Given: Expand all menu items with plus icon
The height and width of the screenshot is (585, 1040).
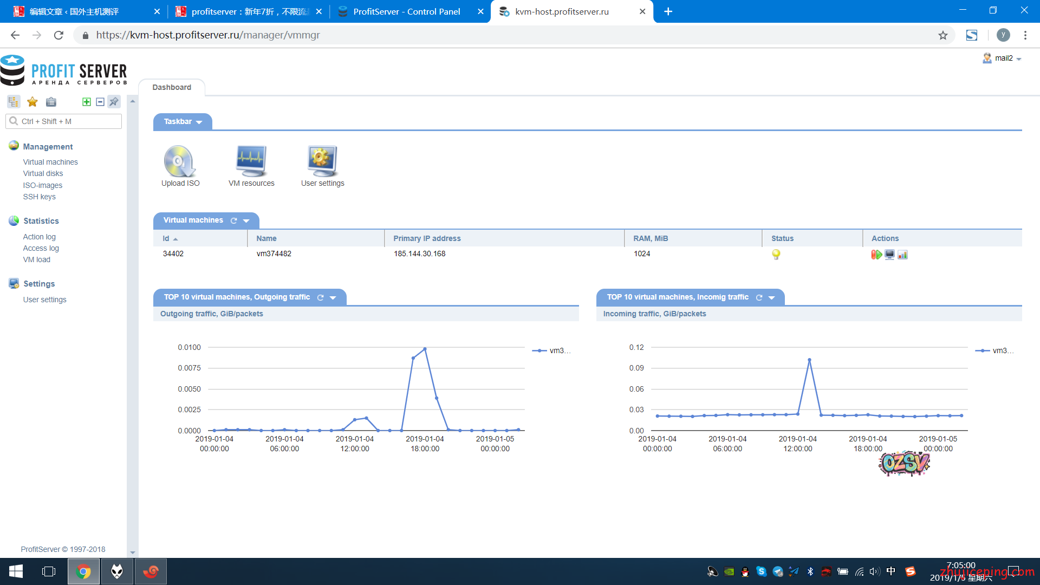Looking at the screenshot, I should pos(86,102).
